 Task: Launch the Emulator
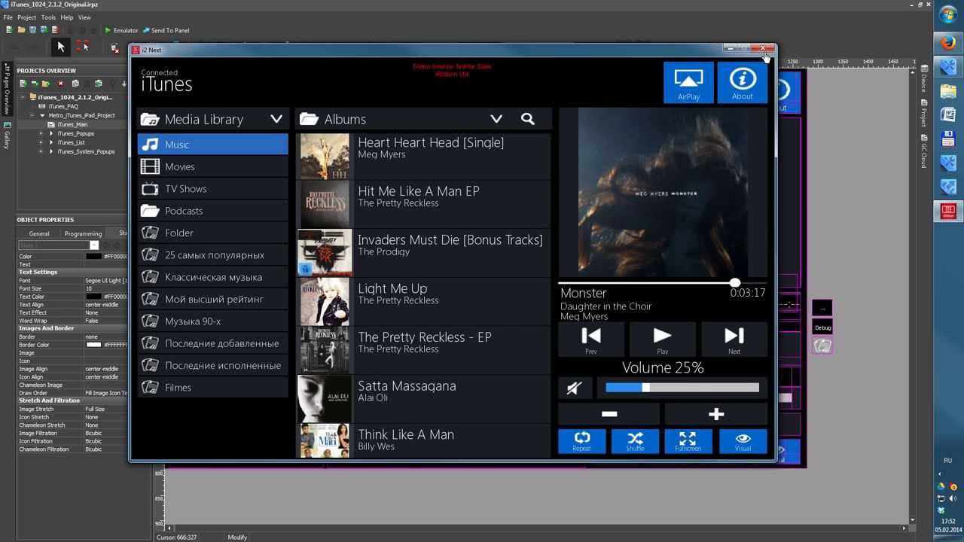121,30
